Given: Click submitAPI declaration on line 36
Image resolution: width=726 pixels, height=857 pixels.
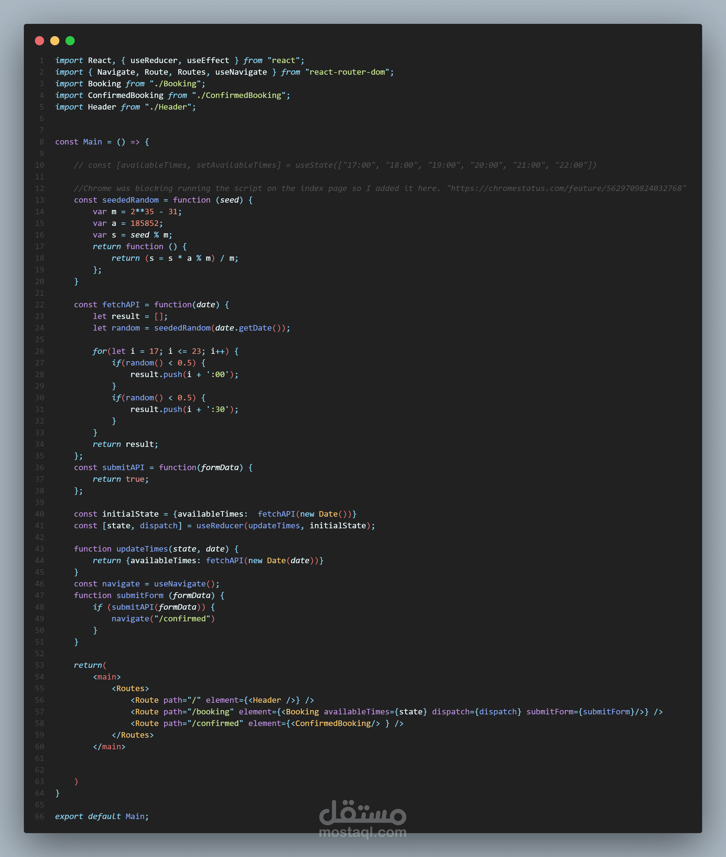Looking at the screenshot, I should coord(163,468).
